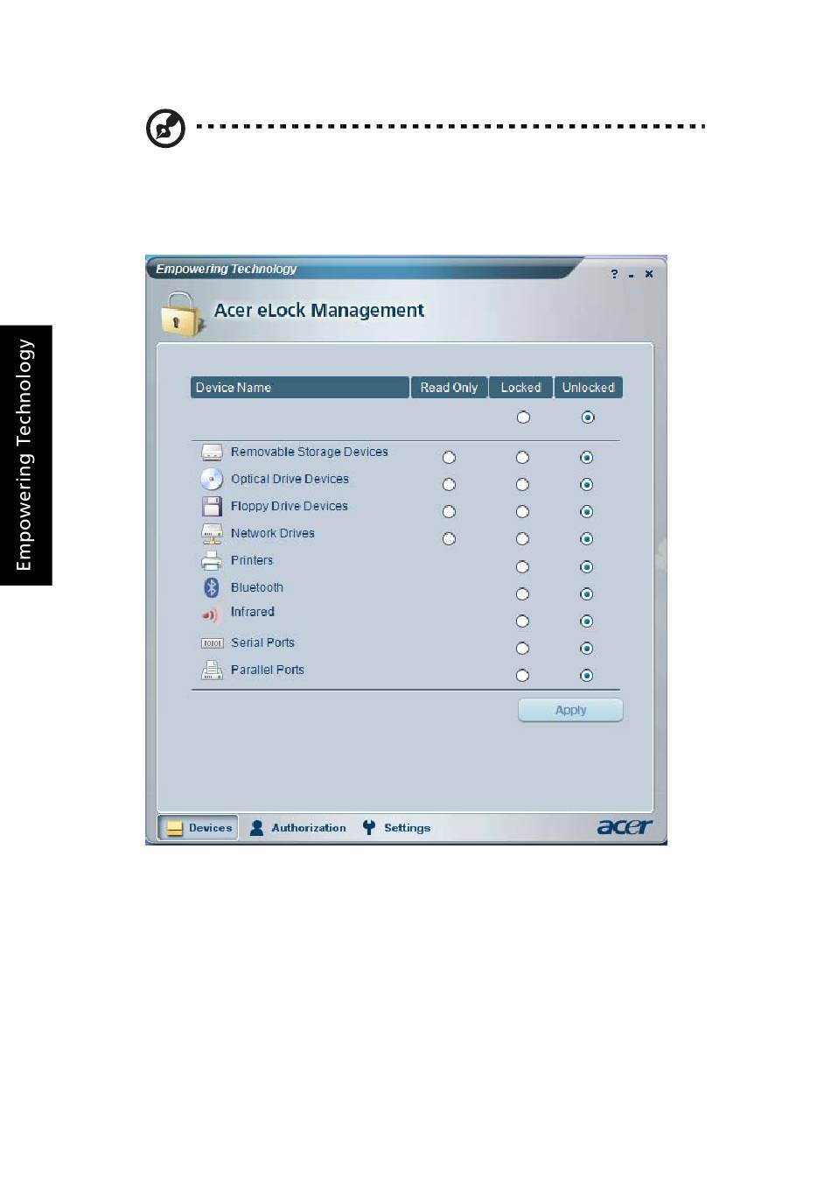Viewport: 831px width, 1193px height.
Task: Set Network Drives to Read Only
Action: point(449,539)
